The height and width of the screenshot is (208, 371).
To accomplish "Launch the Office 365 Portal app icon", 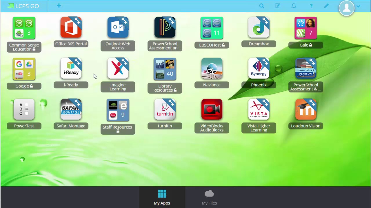I will 71,27.
